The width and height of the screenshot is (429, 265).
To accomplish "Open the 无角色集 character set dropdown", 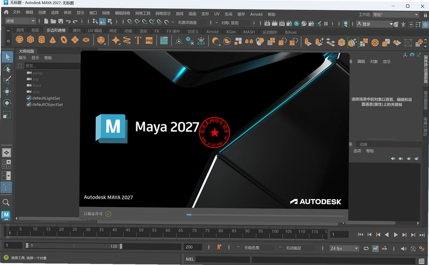I will [258, 248].
